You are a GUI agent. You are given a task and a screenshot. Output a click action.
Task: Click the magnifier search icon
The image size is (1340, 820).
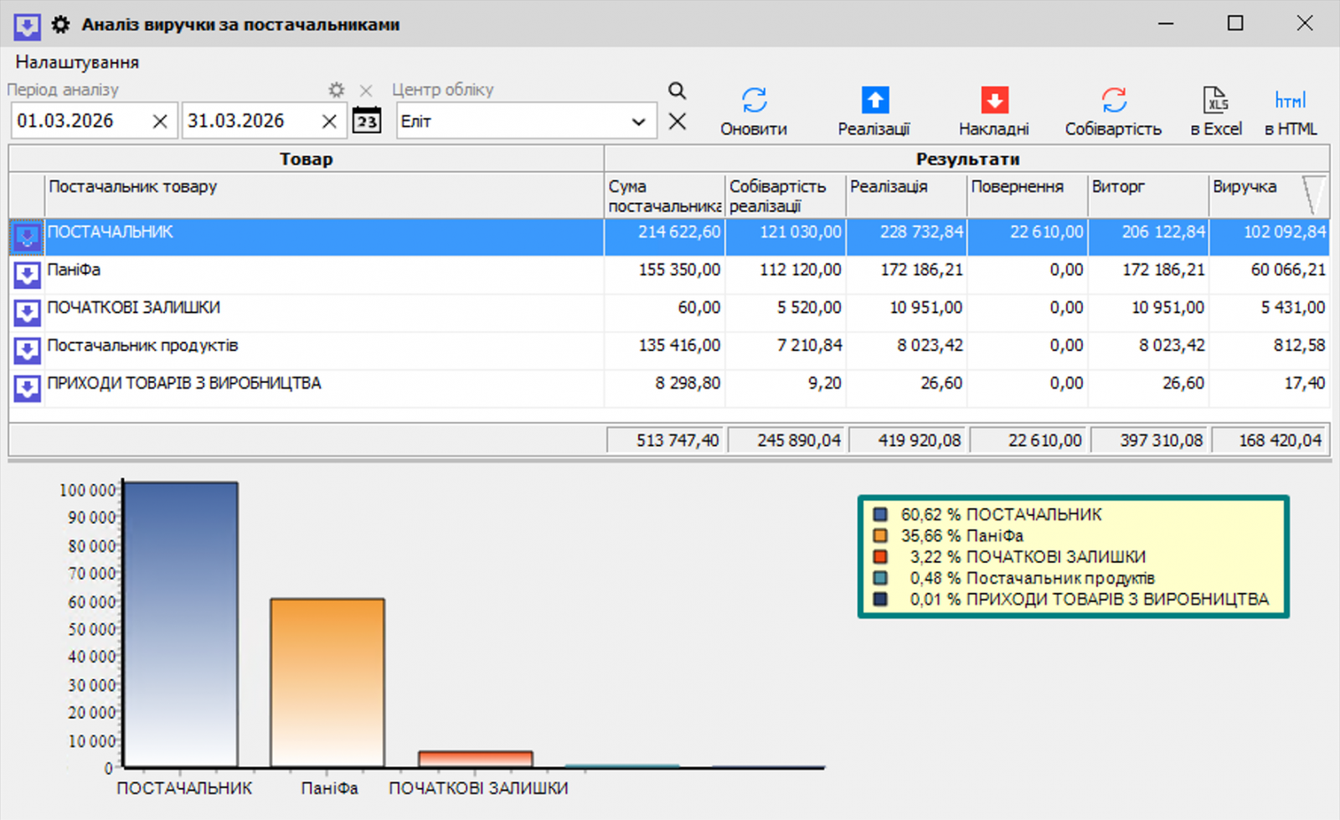677,90
